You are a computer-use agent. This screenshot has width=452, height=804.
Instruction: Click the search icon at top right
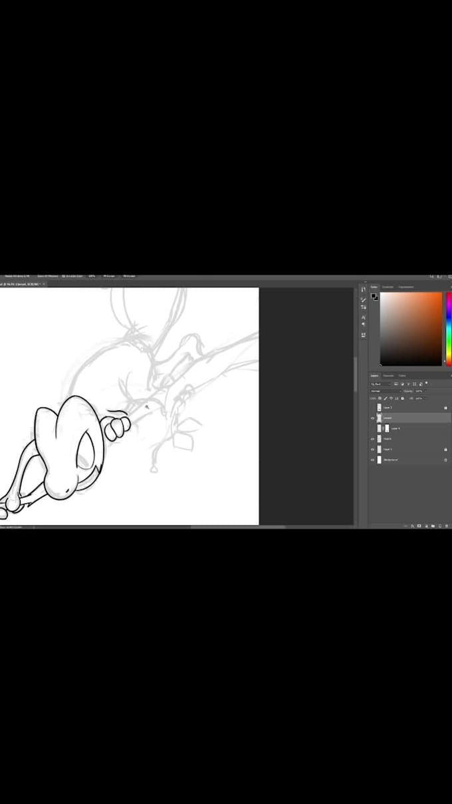point(431,277)
